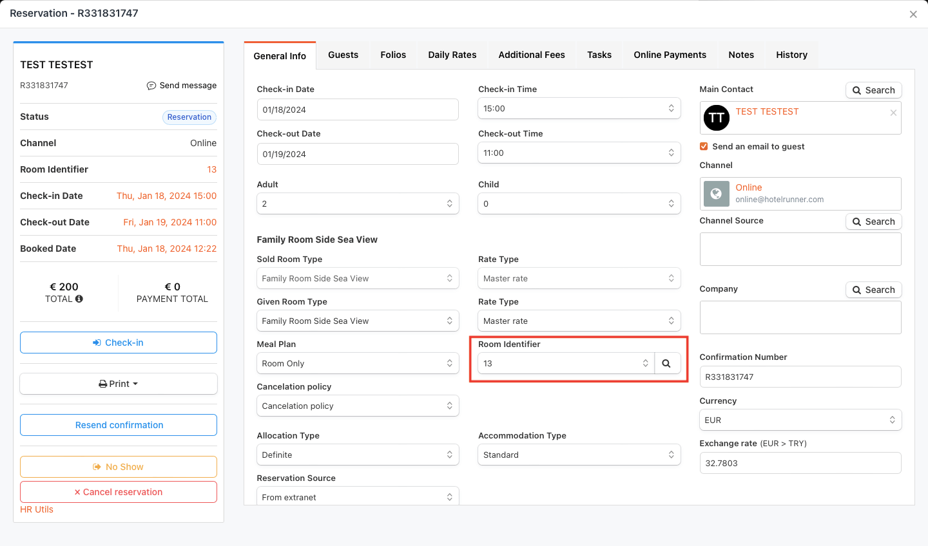Image resolution: width=928 pixels, height=546 pixels.
Task: Search for a Main Contact
Action: click(873, 90)
